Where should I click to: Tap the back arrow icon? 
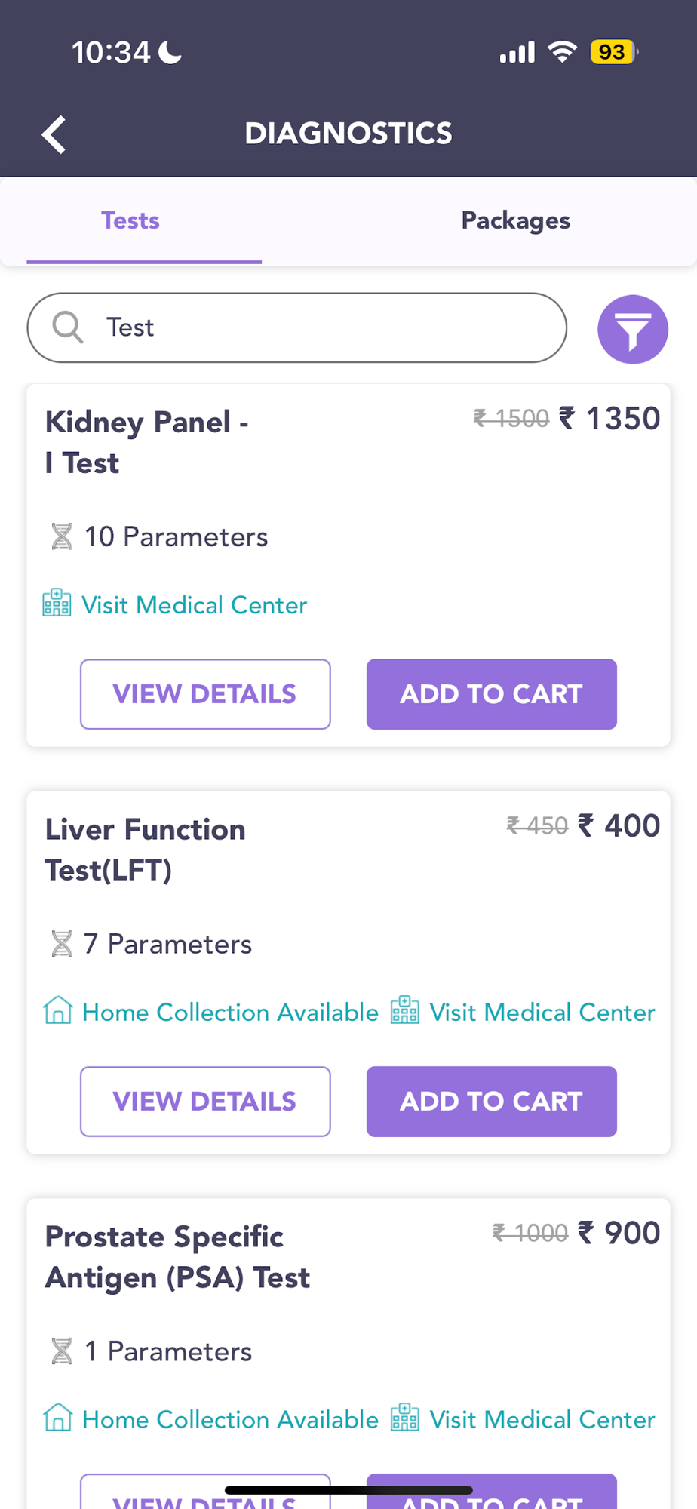click(54, 135)
